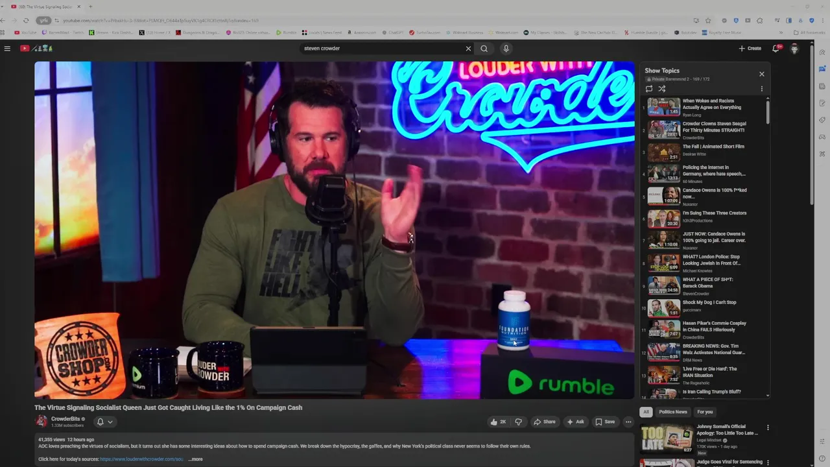The height and width of the screenshot is (467, 830).
Task: Toggle playlist loop in Show Topics
Action: (x=649, y=89)
